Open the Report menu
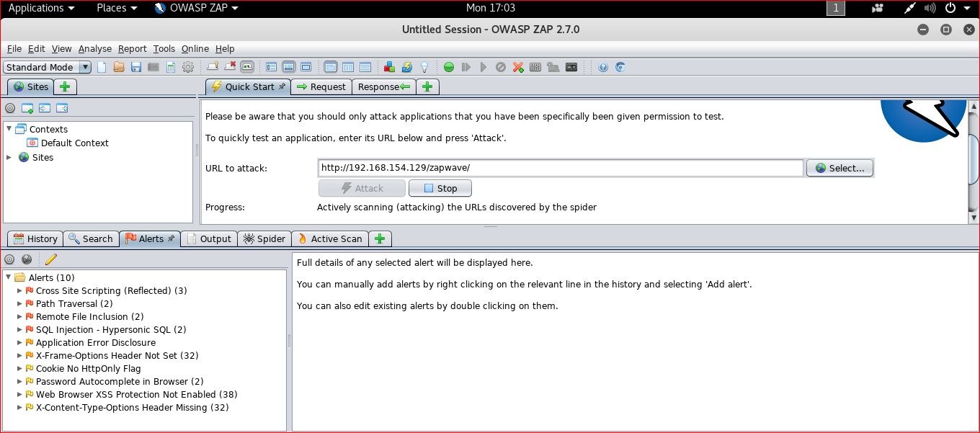The image size is (980, 433). click(133, 48)
